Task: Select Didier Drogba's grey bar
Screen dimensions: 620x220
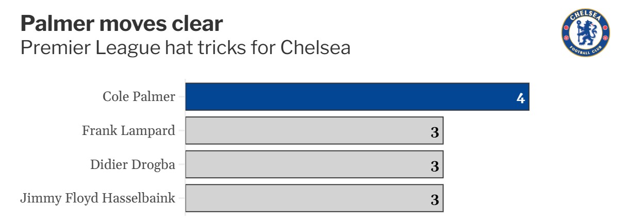Action: [313, 164]
